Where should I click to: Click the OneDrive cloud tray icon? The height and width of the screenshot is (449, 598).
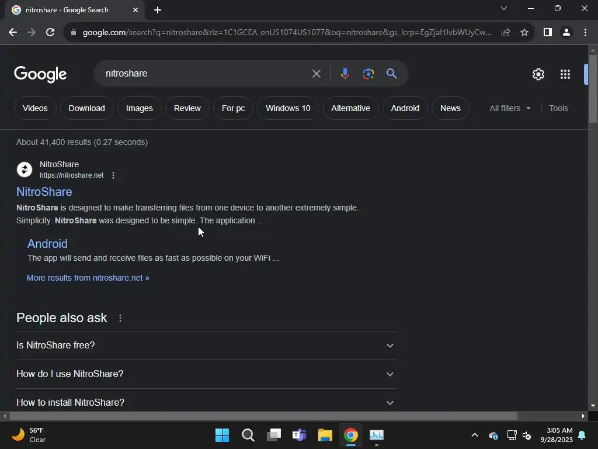pyautogui.click(x=493, y=435)
